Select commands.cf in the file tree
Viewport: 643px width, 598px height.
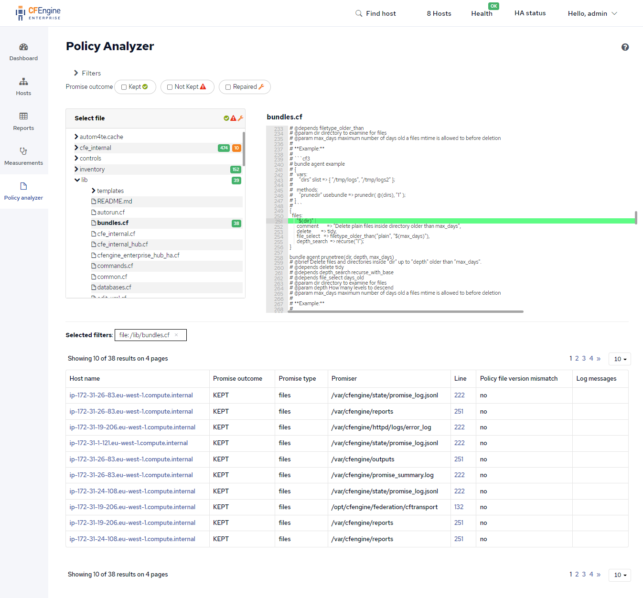pos(115,266)
